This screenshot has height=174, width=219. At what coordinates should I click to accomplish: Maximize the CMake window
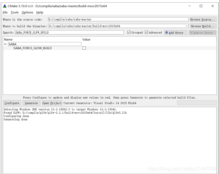[201, 6]
